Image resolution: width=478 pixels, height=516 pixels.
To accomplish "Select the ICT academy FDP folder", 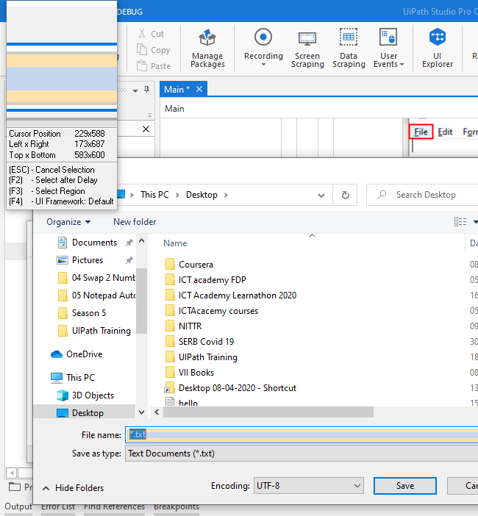I will pos(205,280).
